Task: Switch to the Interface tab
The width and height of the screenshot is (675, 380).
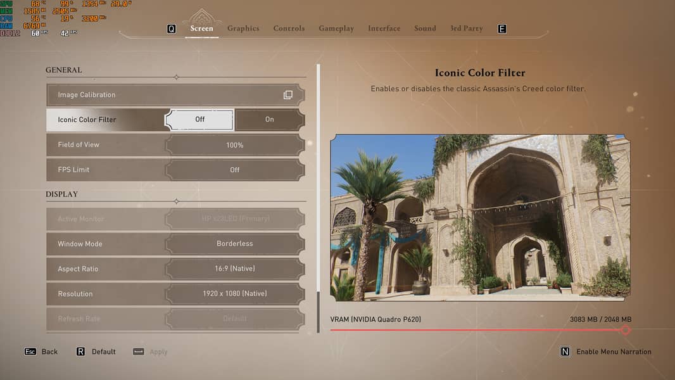Action: (384, 28)
